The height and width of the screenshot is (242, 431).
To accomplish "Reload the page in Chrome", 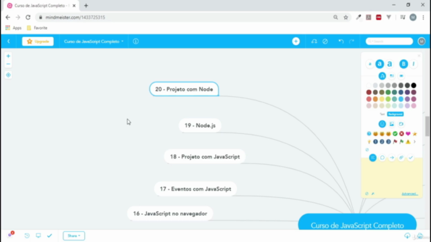I will click(x=28, y=17).
